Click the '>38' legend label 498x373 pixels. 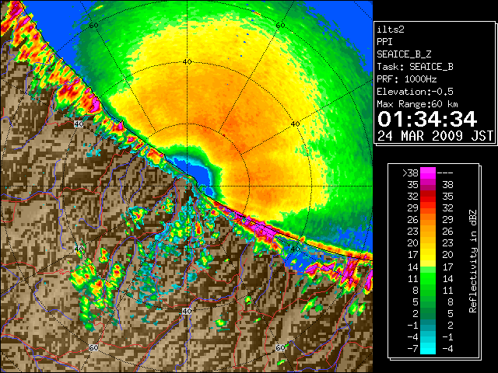[x=410, y=173]
